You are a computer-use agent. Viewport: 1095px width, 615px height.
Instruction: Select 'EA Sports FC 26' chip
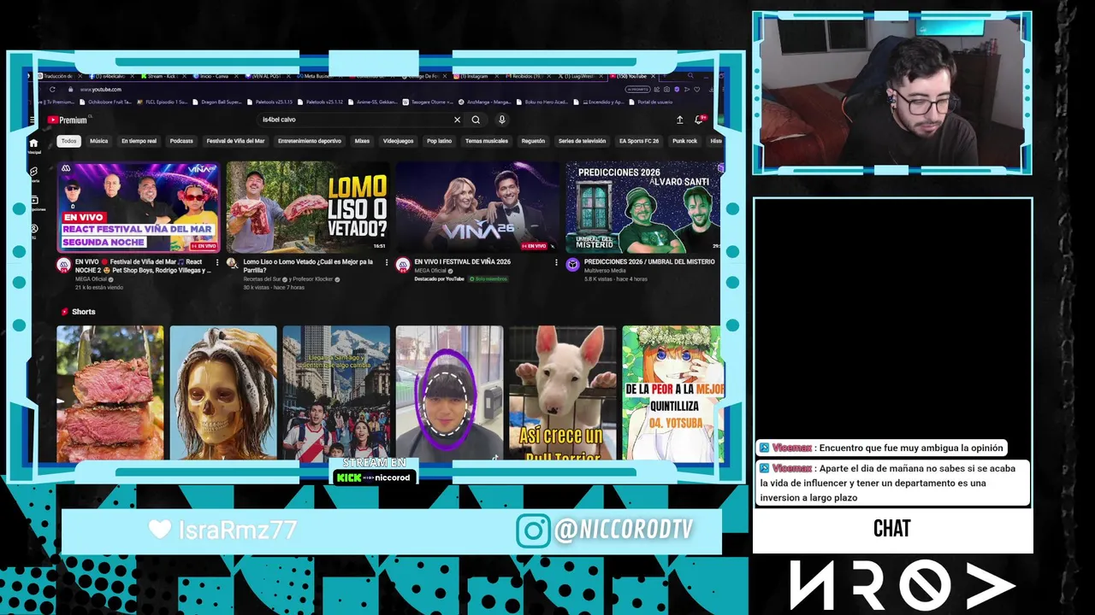639,141
